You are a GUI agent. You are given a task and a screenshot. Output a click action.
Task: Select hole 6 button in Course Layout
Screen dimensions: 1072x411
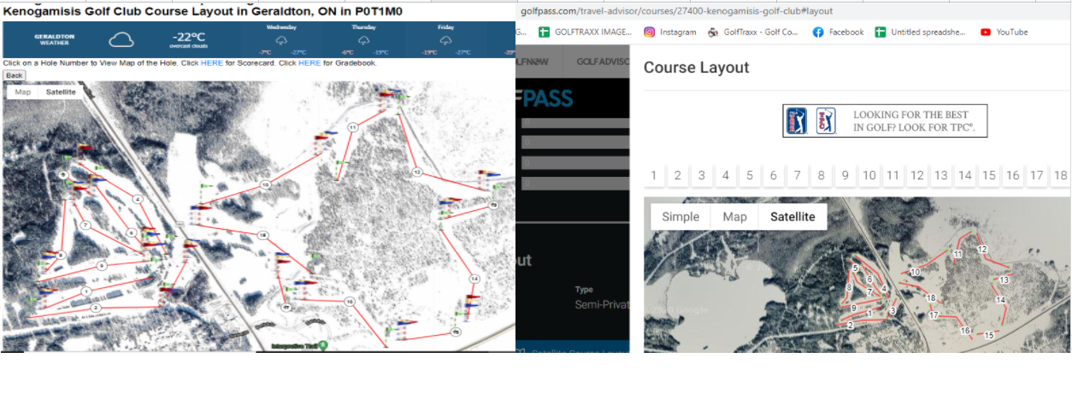tap(774, 176)
